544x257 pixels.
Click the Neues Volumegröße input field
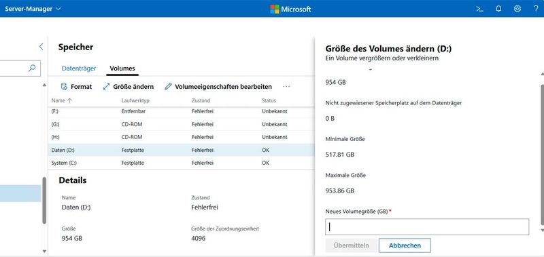[427, 227]
